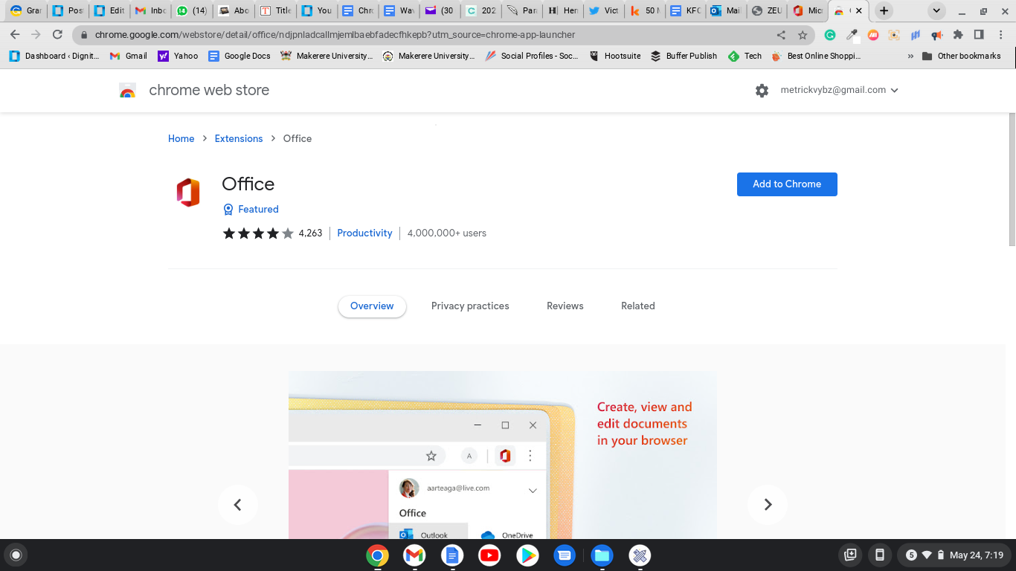Open the Google Docs bookmark
Image resolution: width=1016 pixels, height=571 pixels.
(x=239, y=56)
